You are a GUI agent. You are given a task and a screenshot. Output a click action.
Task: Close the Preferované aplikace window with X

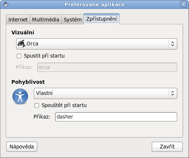pyautogui.click(x=183, y=4)
